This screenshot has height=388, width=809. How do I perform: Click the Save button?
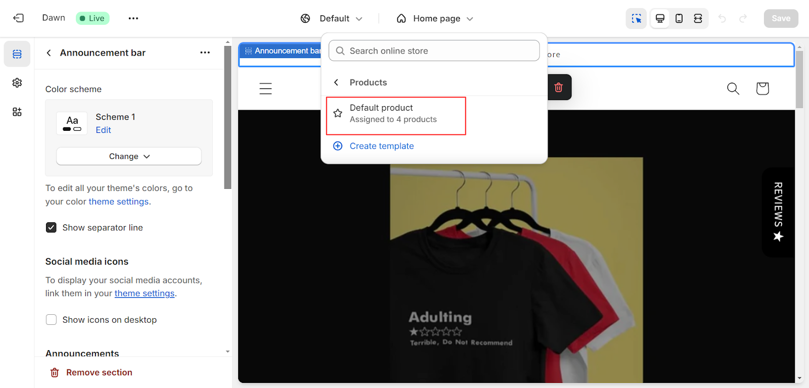click(x=781, y=18)
